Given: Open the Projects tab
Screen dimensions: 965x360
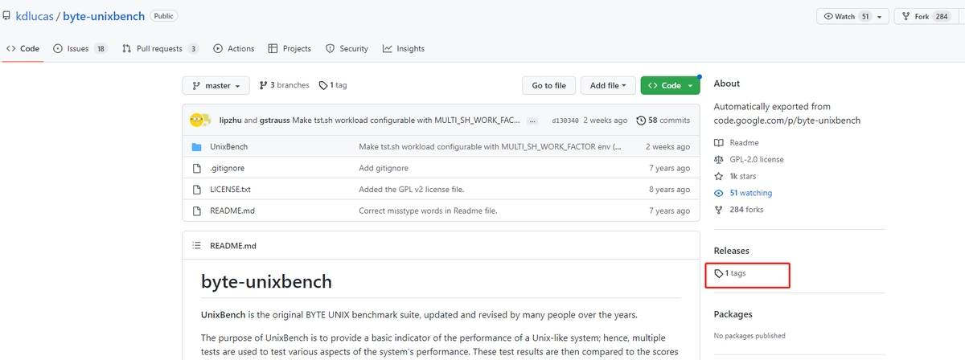Looking at the screenshot, I should point(289,49).
